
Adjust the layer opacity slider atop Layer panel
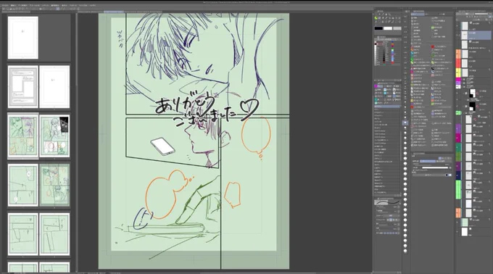click(x=481, y=14)
